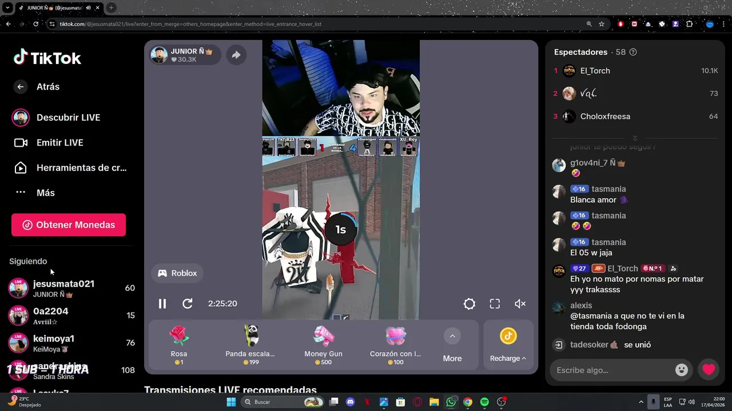The width and height of the screenshot is (732, 411).
Task: Enter fullscreen mode
Action: pyautogui.click(x=495, y=304)
